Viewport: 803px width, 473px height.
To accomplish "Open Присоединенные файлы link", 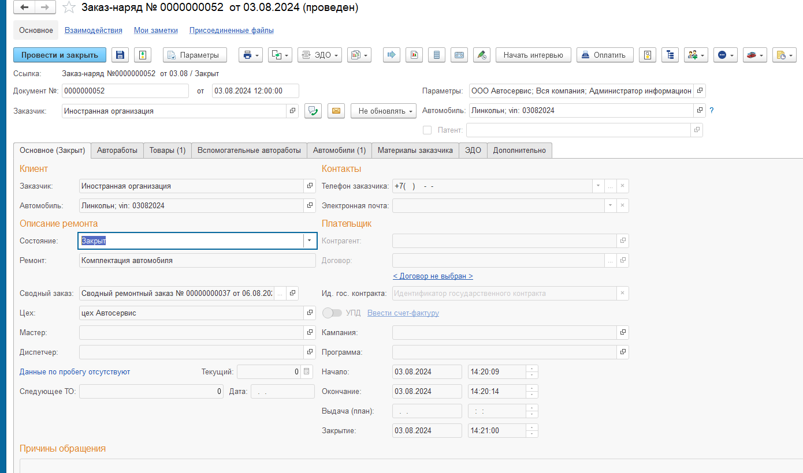I will click(232, 30).
